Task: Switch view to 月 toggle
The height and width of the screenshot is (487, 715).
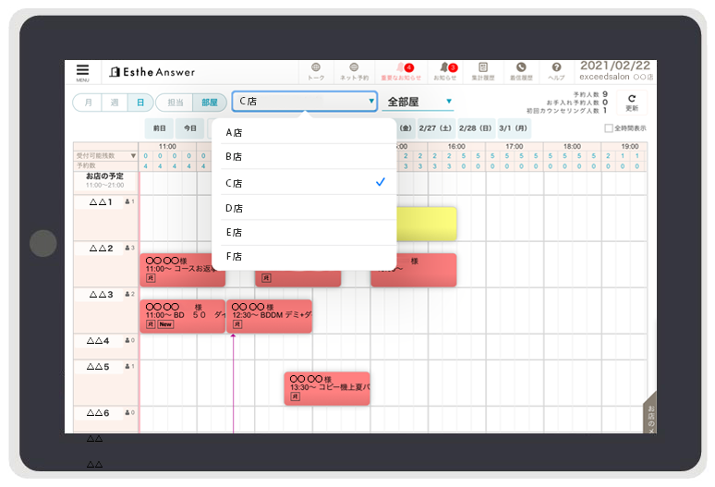Action: pos(88,103)
